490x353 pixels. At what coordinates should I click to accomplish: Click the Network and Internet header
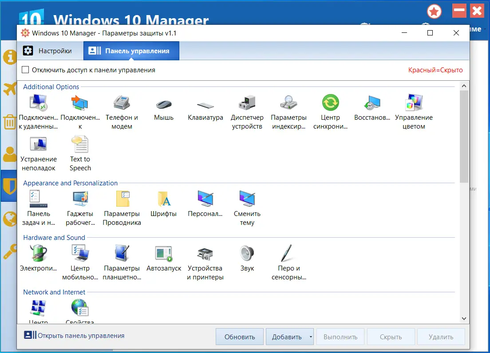[x=54, y=292]
